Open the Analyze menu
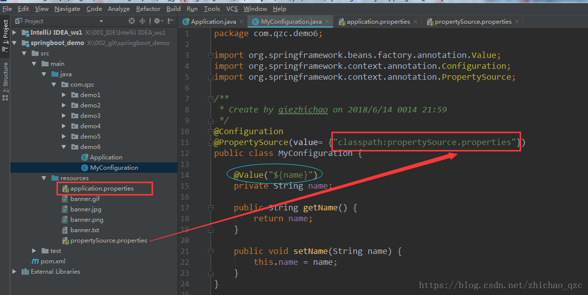Viewport: 588px width, 295px height. pos(118,8)
